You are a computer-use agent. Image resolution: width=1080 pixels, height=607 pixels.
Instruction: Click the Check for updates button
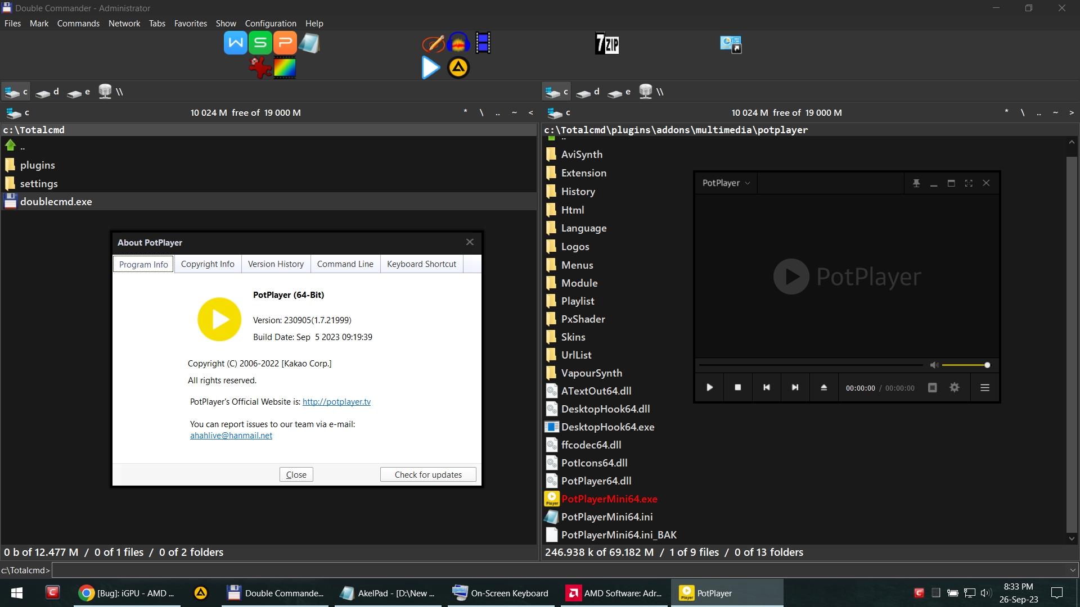(427, 474)
